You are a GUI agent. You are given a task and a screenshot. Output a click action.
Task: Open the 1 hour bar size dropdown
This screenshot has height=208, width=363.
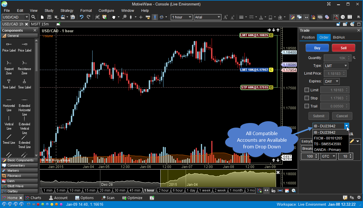click(182, 17)
